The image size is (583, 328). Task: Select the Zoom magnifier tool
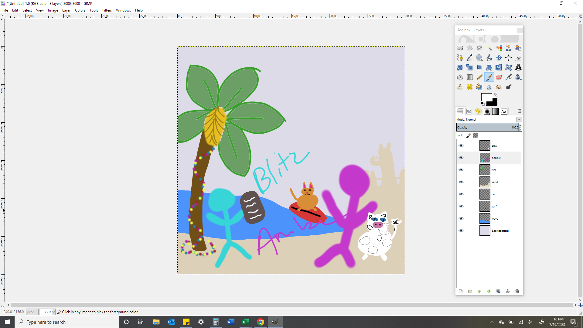pos(479,58)
